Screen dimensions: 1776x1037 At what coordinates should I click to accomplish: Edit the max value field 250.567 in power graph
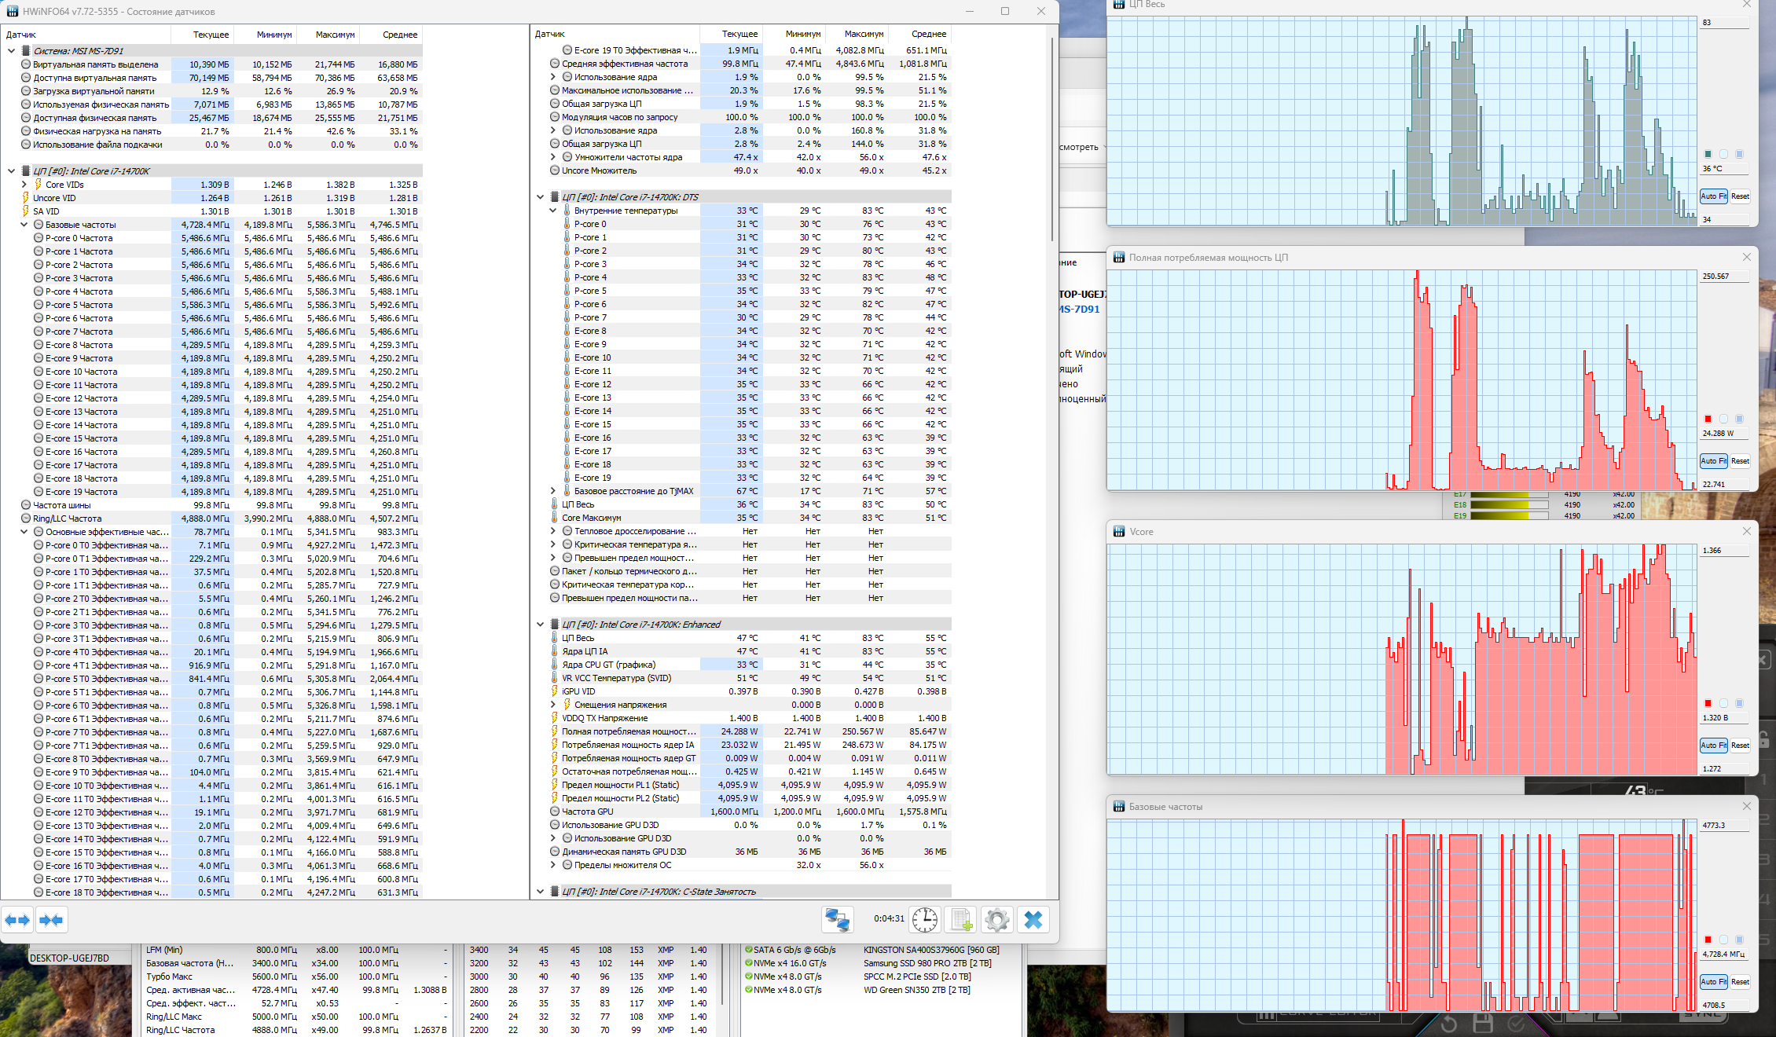[x=1723, y=277]
